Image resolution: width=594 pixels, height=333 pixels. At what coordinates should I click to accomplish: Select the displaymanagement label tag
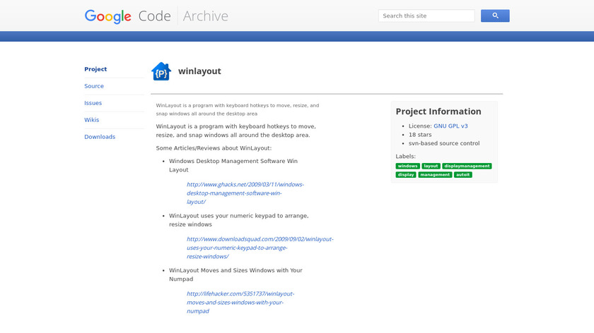tap(467, 166)
